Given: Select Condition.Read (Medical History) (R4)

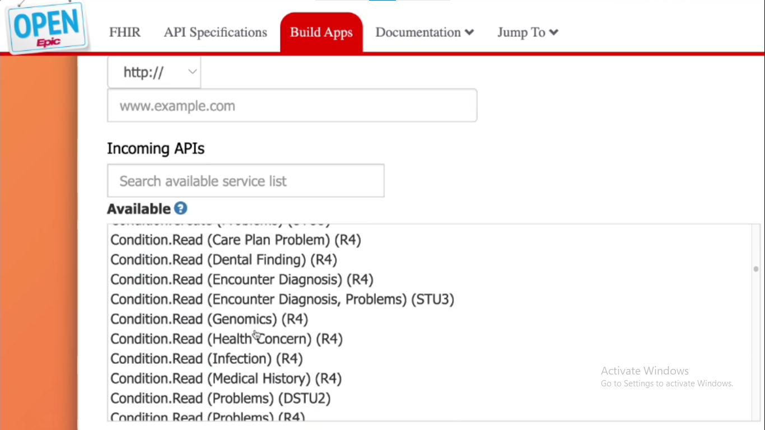Looking at the screenshot, I should [x=226, y=378].
